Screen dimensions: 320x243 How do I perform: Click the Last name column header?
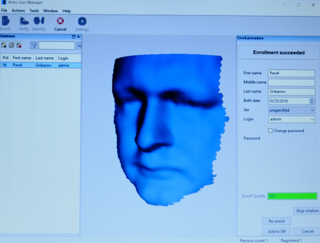pos(45,58)
